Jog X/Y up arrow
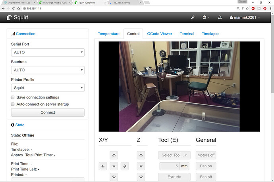 [114, 155]
